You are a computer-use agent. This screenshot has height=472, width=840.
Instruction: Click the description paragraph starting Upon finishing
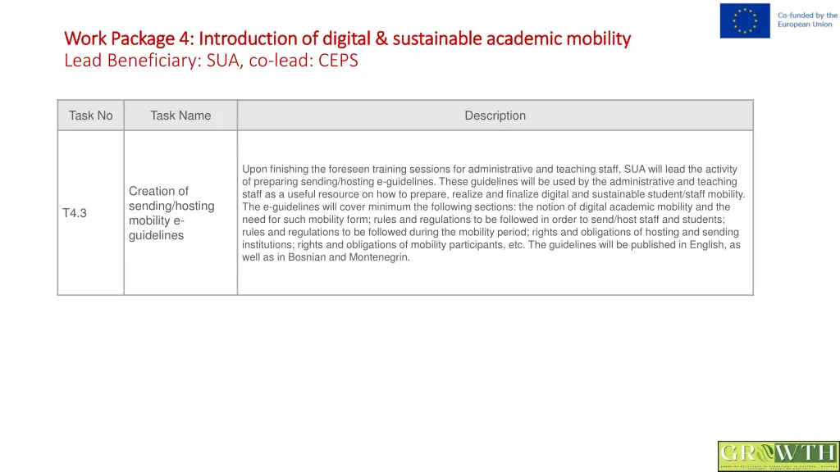coord(493,213)
